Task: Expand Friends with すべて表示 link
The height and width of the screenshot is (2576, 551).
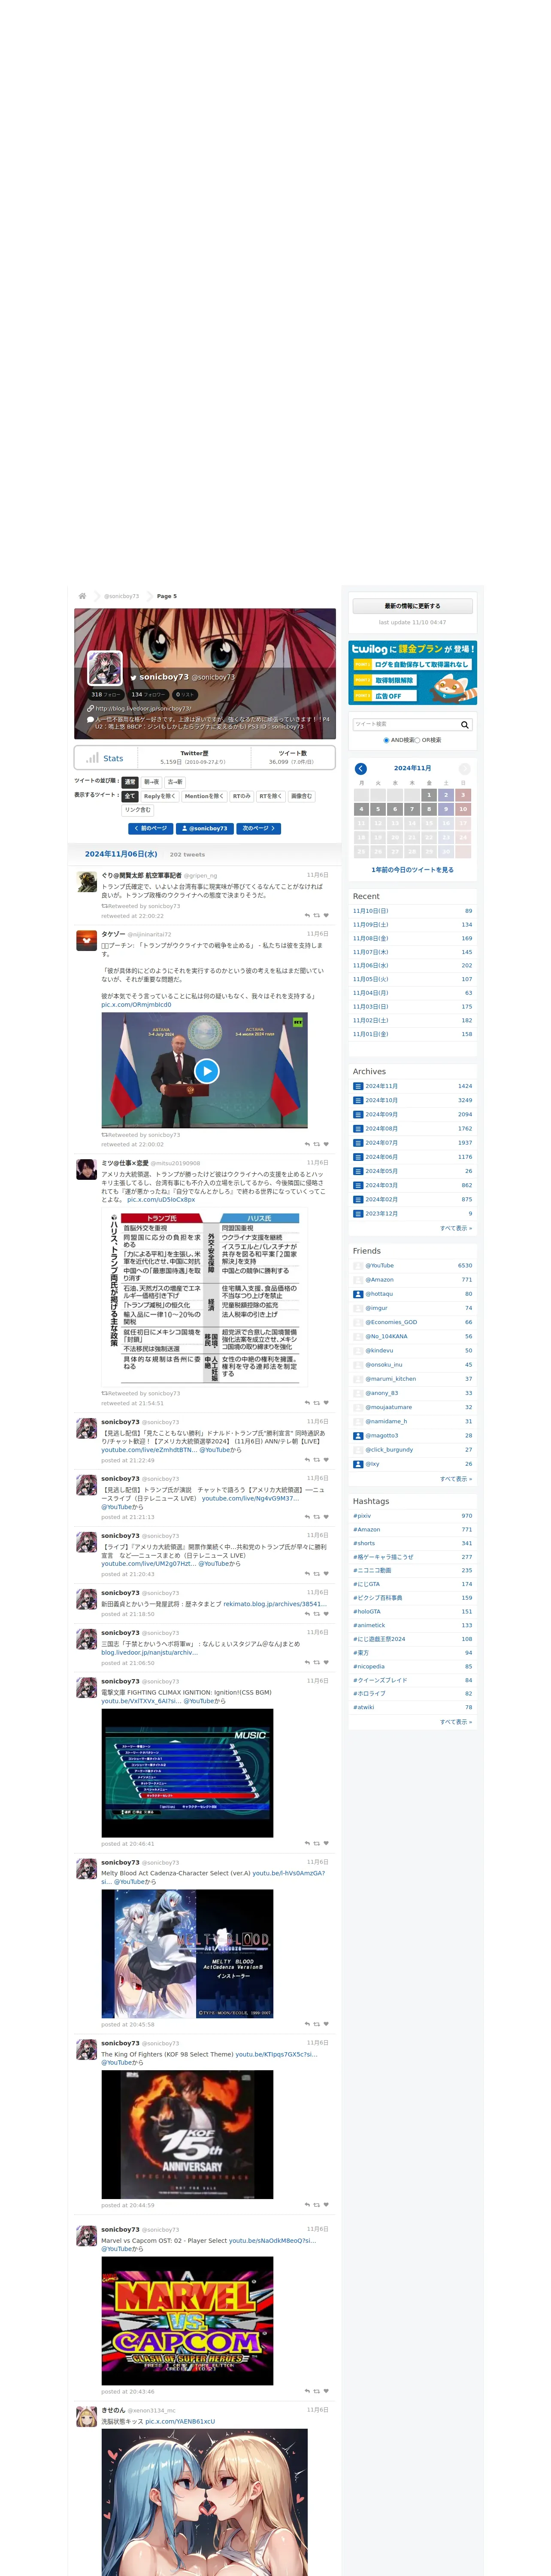Action: click(456, 1479)
